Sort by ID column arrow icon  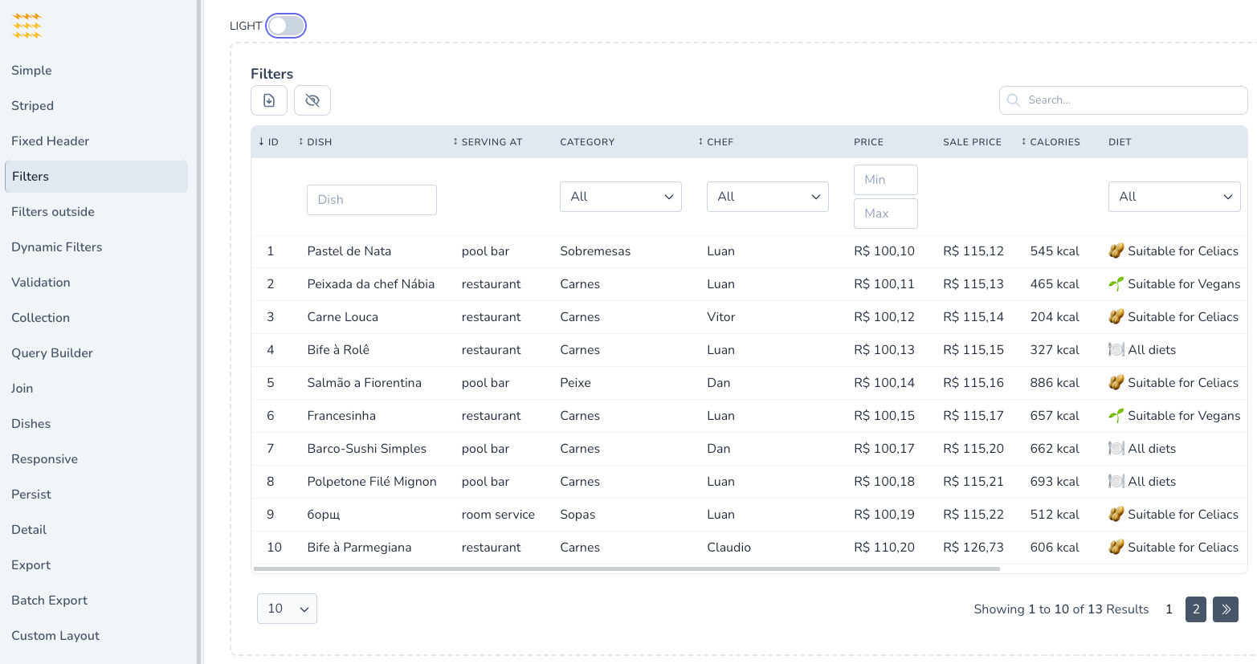tap(262, 142)
